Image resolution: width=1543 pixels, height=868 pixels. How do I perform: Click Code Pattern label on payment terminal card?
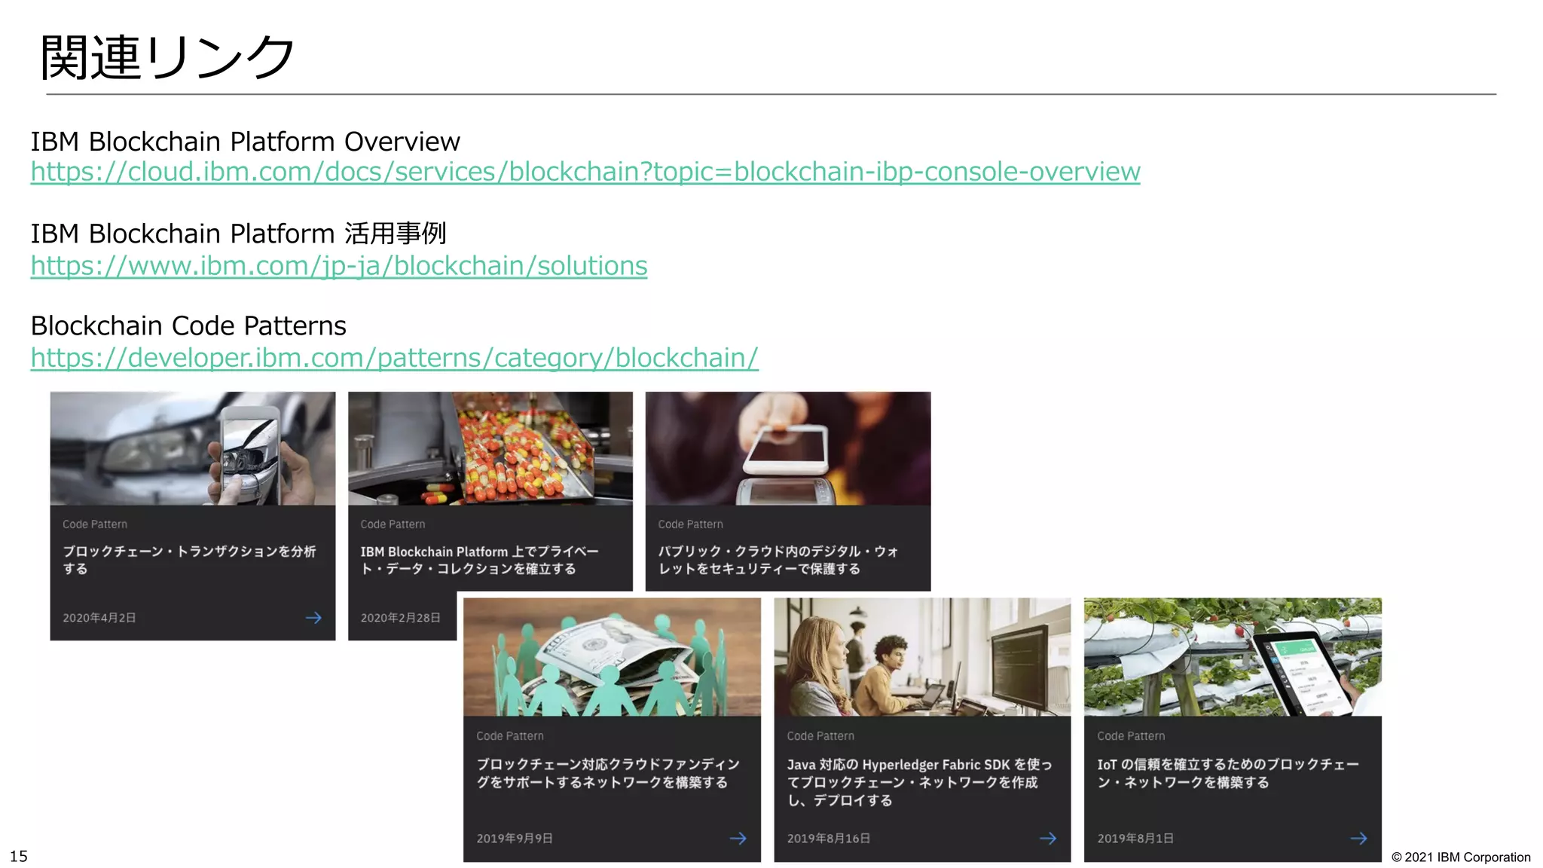coord(690,524)
